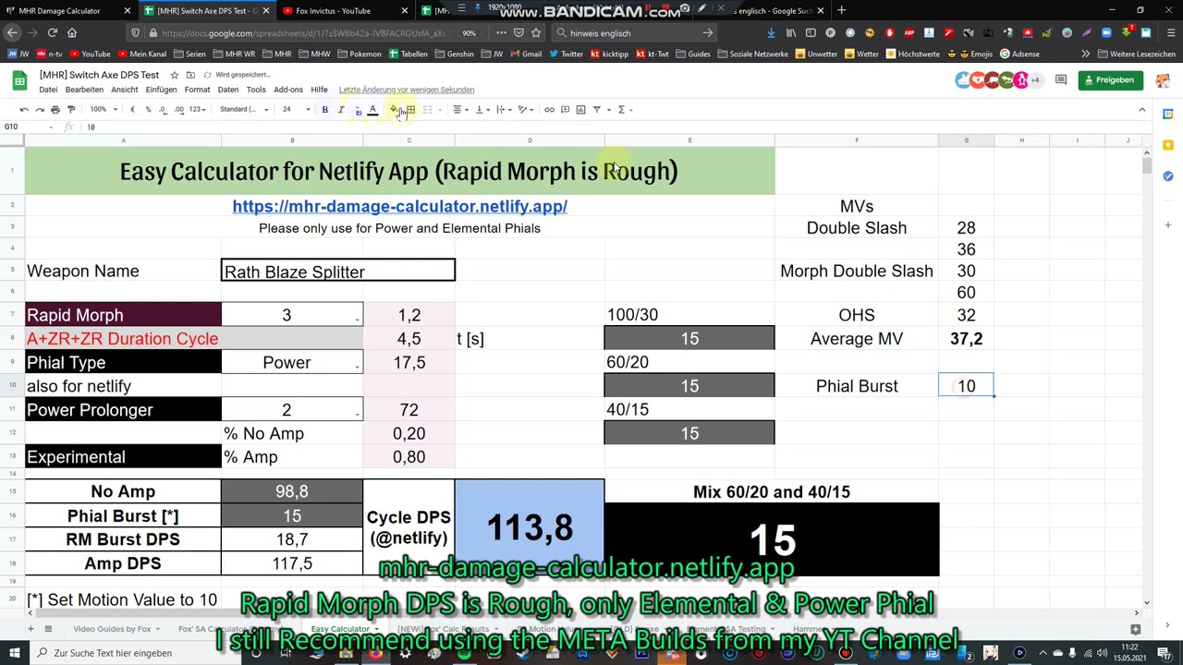The width and height of the screenshot is (1183, 665).
Task: Open the Standard font dropdown
Action: point(244,110)
